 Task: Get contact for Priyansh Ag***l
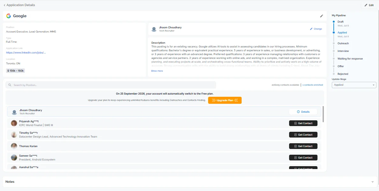pos(303,123)
